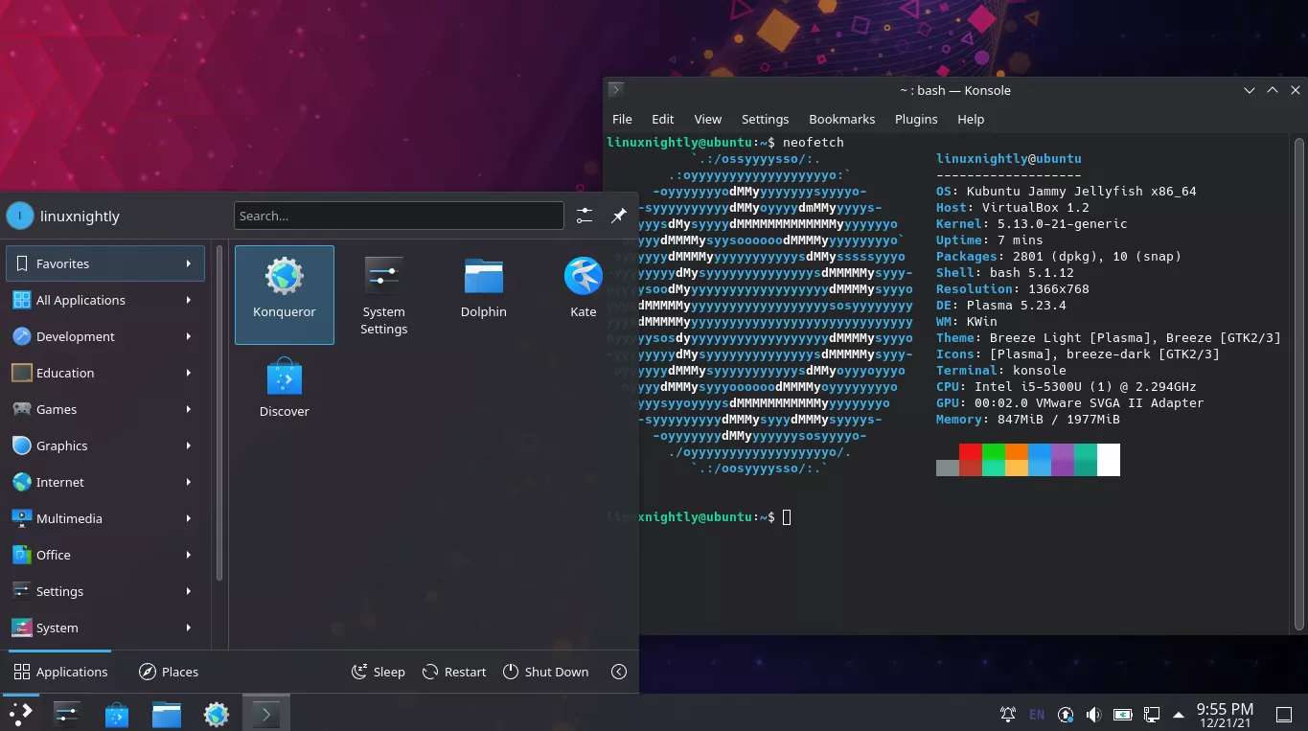
Task: Open Konsole's Bookmarks menu
Action: click(841, 119)
